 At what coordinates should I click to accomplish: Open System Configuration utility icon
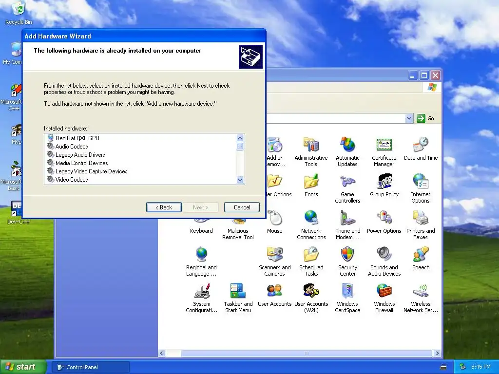(201, 298)
